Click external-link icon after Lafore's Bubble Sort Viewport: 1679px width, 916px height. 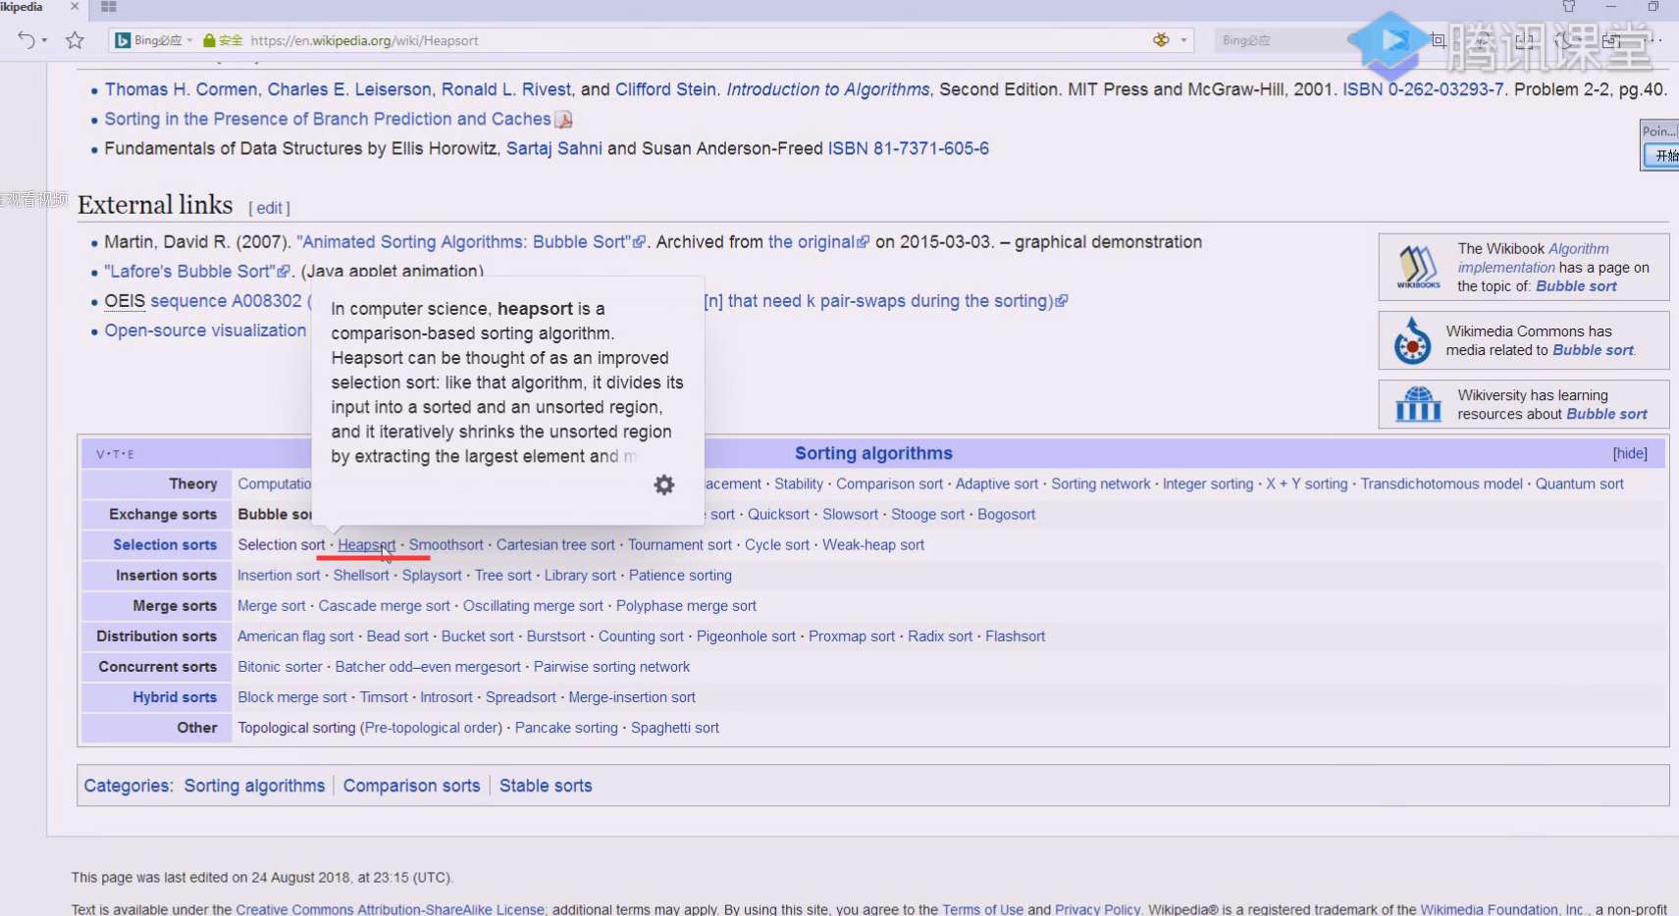[x=285, y=272]
